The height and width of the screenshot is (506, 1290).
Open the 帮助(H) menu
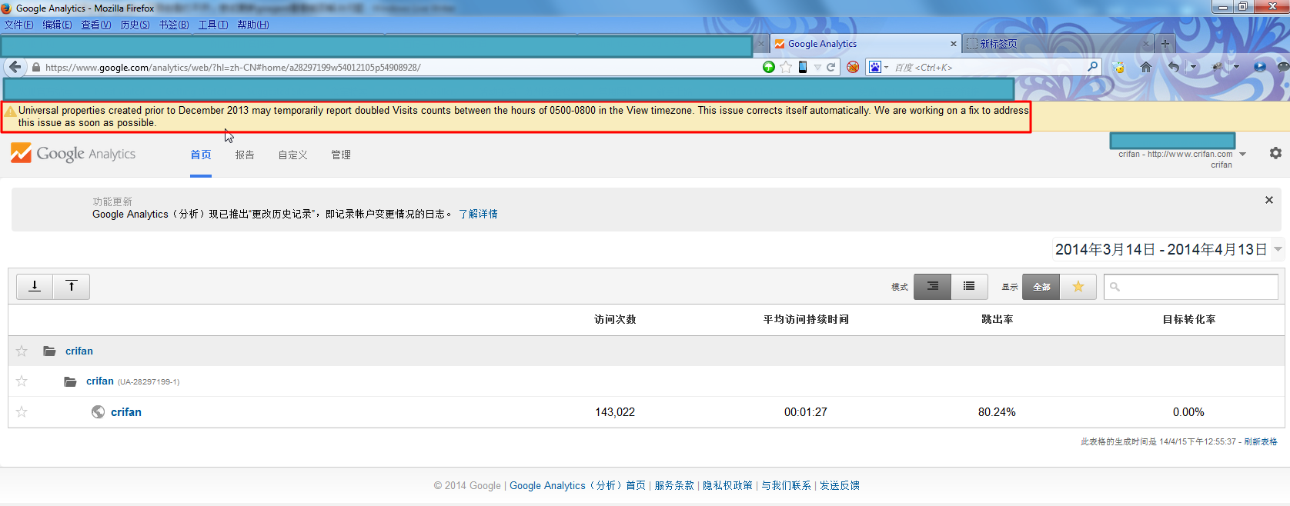(253, 25)
